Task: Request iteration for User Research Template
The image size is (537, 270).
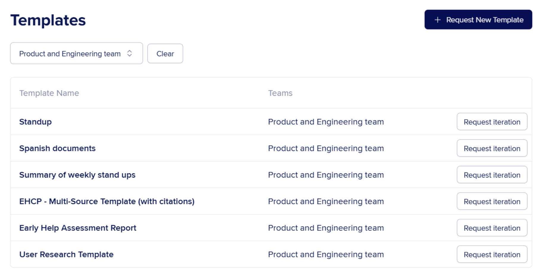Action: [492, 255]
